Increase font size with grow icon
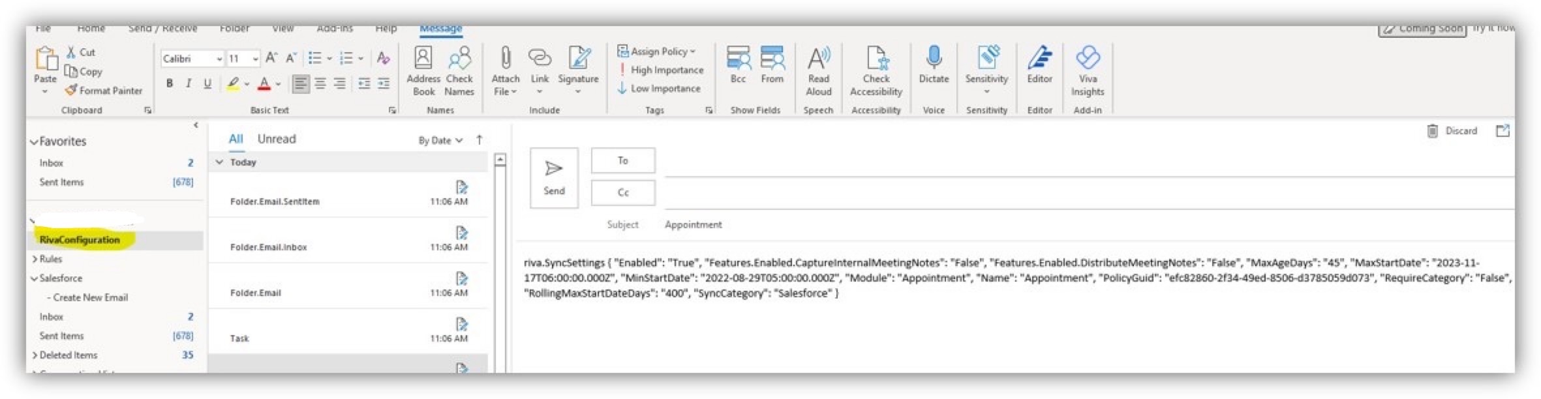The height and width of the screenshot is (399, 1541). point(272,59)
